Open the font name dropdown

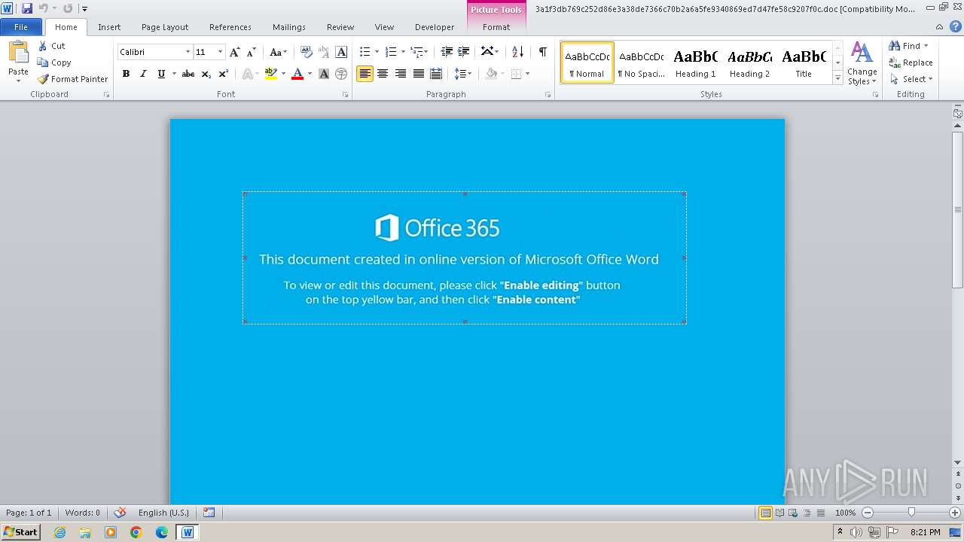tap(188, 52)
